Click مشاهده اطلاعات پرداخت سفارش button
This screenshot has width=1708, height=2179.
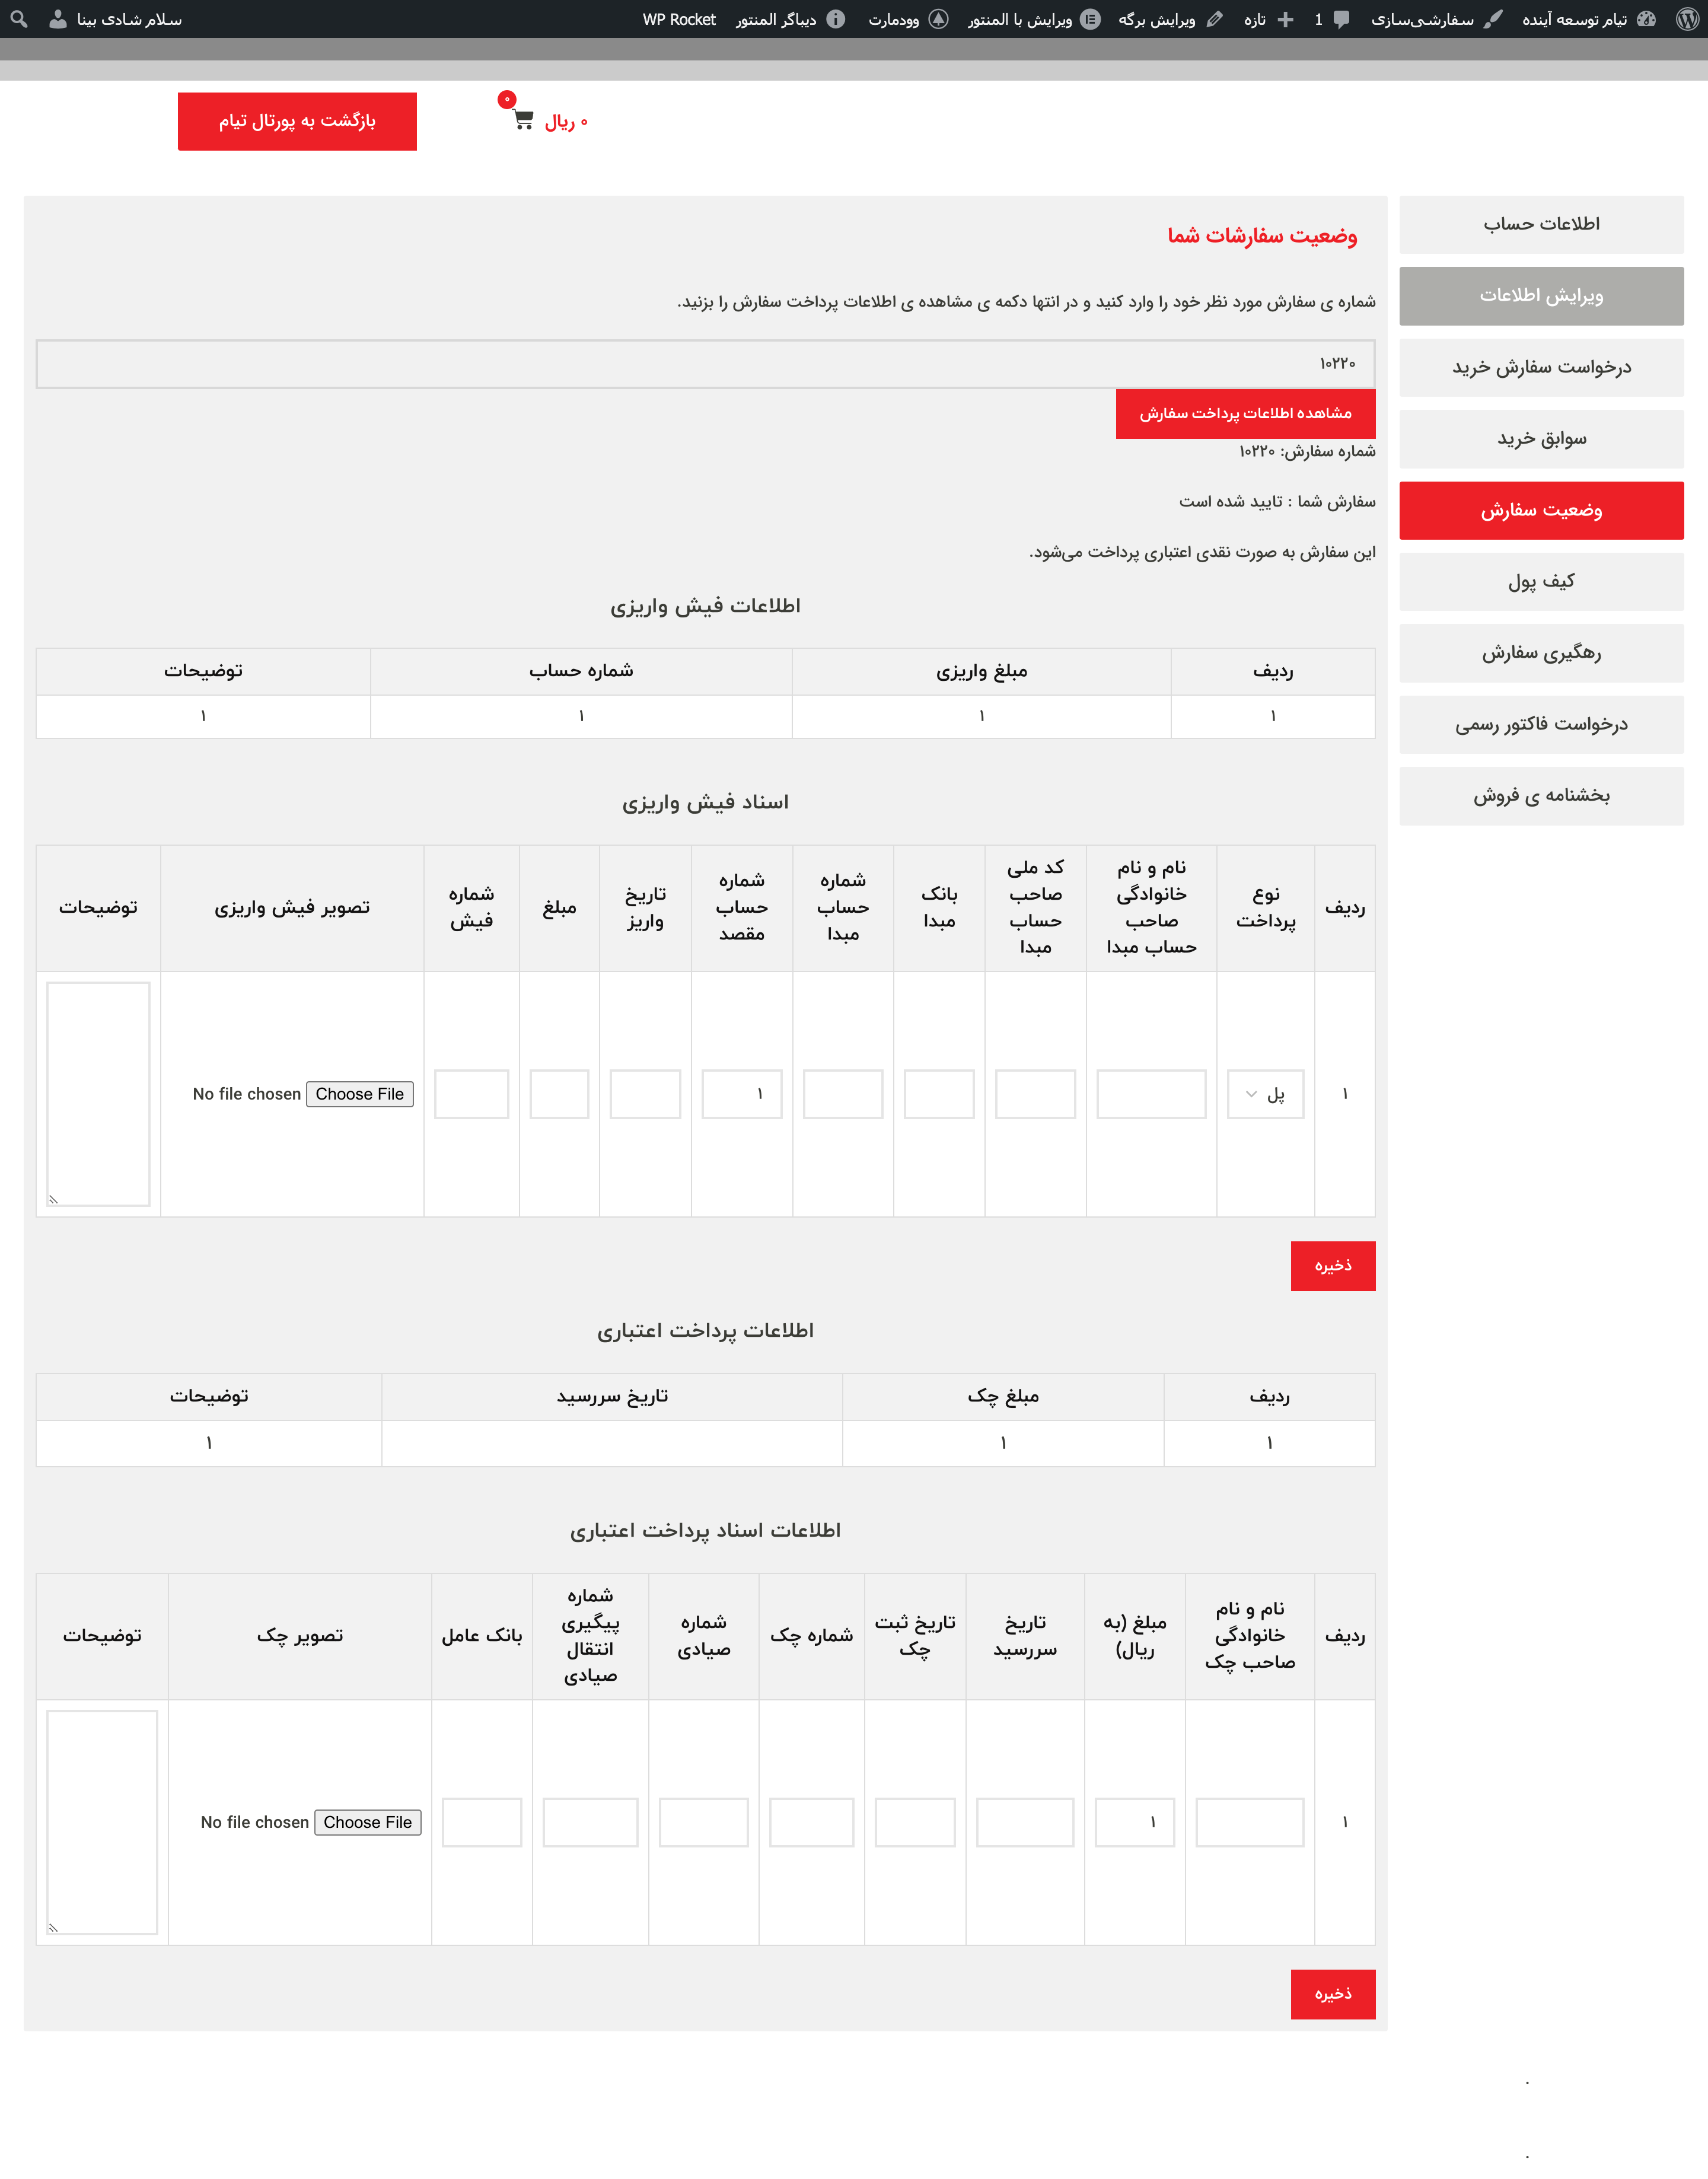click(1245, 414)
